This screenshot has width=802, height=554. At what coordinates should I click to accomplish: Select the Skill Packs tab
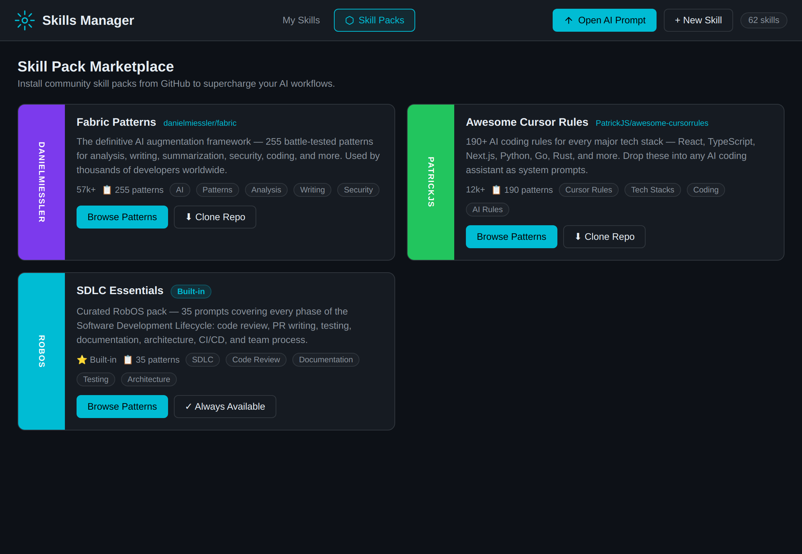pos(374,20)
